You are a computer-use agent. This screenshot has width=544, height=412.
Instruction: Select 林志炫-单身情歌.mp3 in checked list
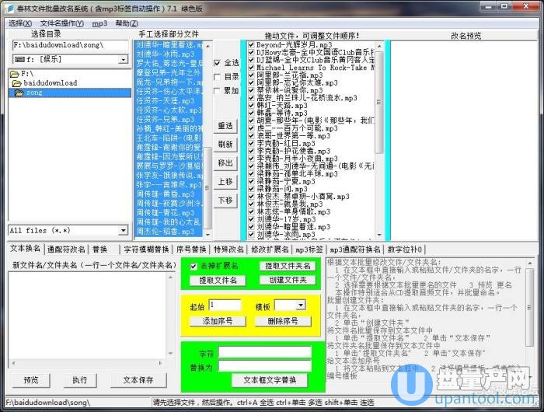[x=293, y=211]
